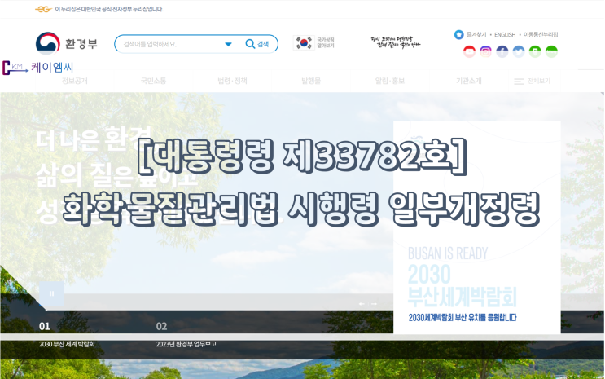The width and height of the screenshot is (605, 379).
Task: Open the Naver Post green icon
Action: [x=535, y=51]
